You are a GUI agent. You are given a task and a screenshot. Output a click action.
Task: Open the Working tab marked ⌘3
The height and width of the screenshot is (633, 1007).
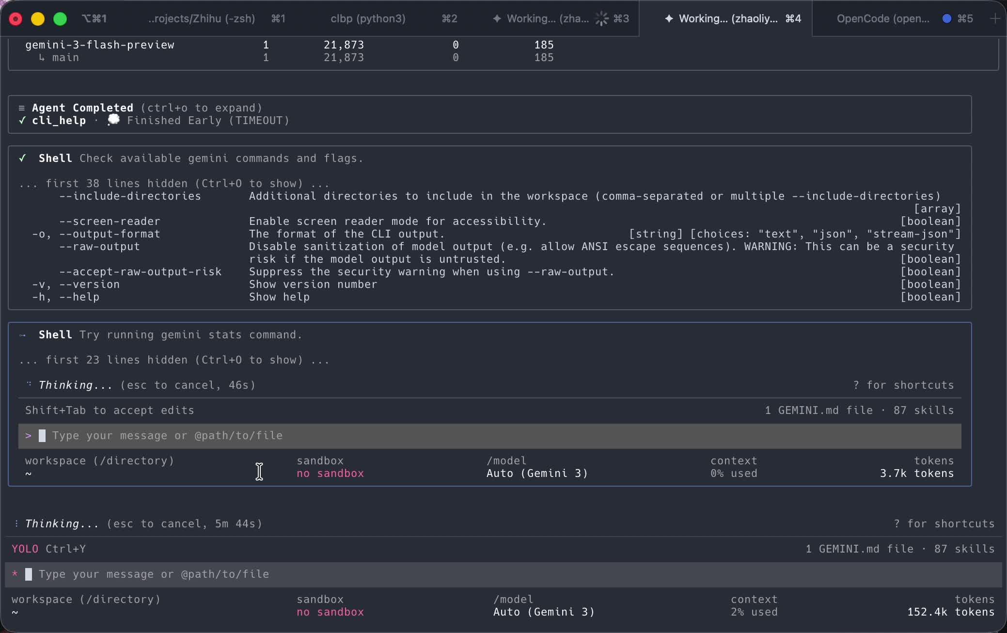pyautogui.click(x=561, y=18)
